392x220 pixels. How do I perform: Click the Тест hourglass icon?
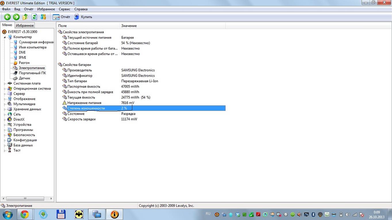click(10, 151)
